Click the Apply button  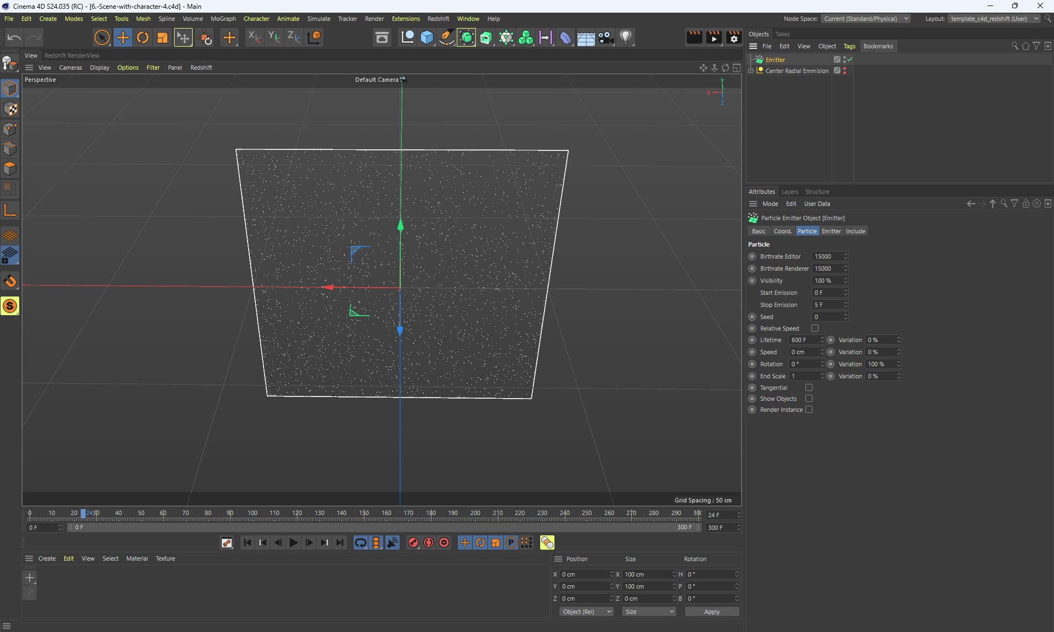coord(711,612)
